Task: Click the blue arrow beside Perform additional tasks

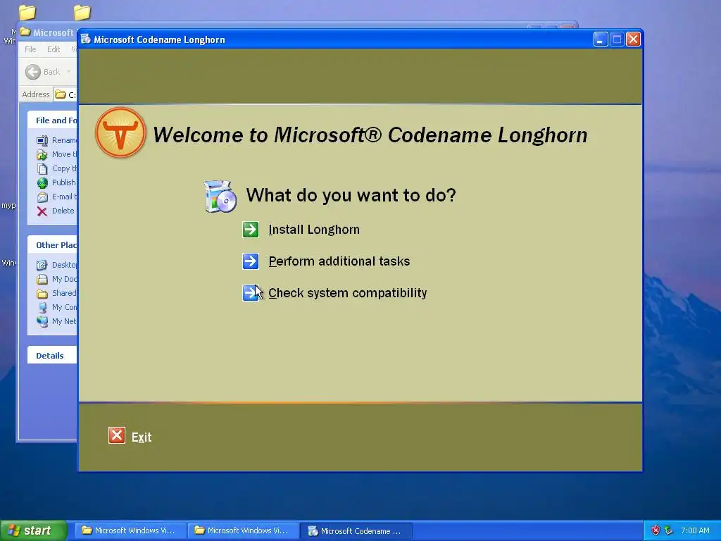Action: point(251,261)
